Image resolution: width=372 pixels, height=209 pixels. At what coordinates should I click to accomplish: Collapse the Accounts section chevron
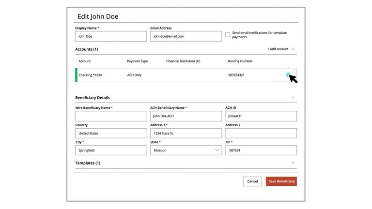(x=293, y=49)
